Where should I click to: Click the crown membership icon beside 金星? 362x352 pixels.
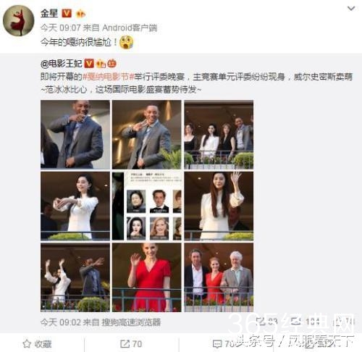point(80,14)
